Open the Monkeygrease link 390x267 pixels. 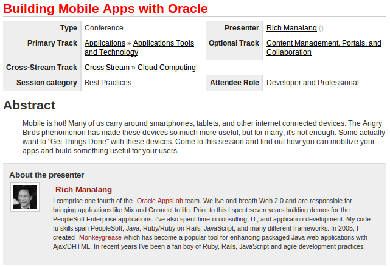(x=100, y=237)
